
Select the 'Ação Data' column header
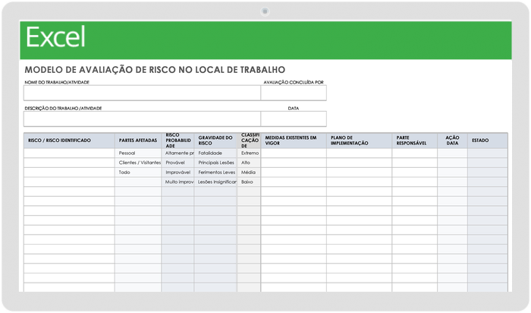pos(452,141)
